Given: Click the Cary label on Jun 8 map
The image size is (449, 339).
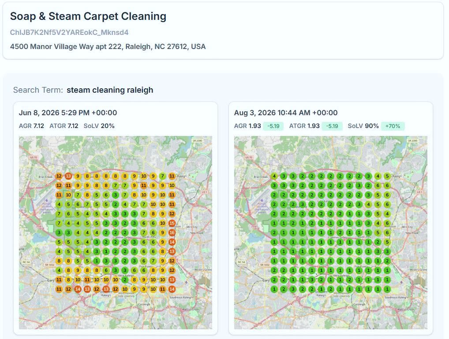Looking at the screenshot, I should coord(51,280).
